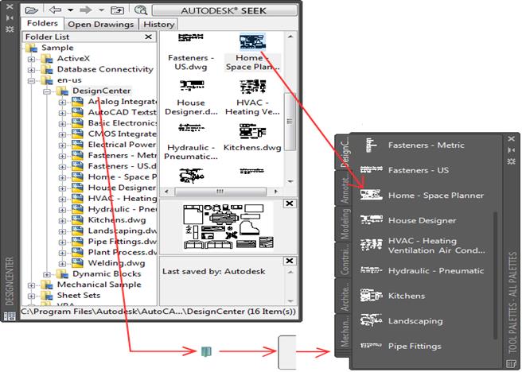This screenshot has height=372, width=522.
Task: Select the Sample folder in tree
Action: point(57,48)
